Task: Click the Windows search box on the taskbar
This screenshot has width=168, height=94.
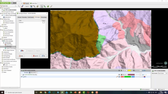Action: (x=19, y=92)
